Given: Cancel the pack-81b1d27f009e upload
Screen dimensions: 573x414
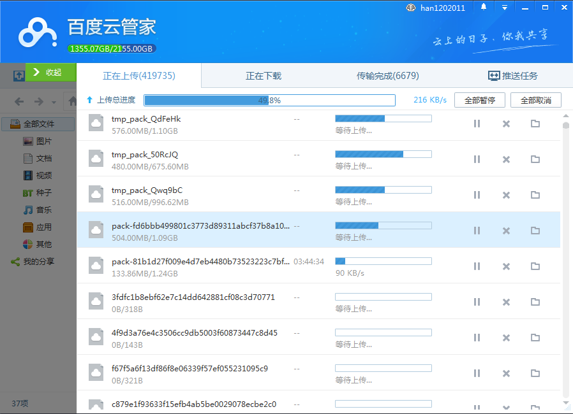Looking at the screenshot, I should click(x=506, y=266).
